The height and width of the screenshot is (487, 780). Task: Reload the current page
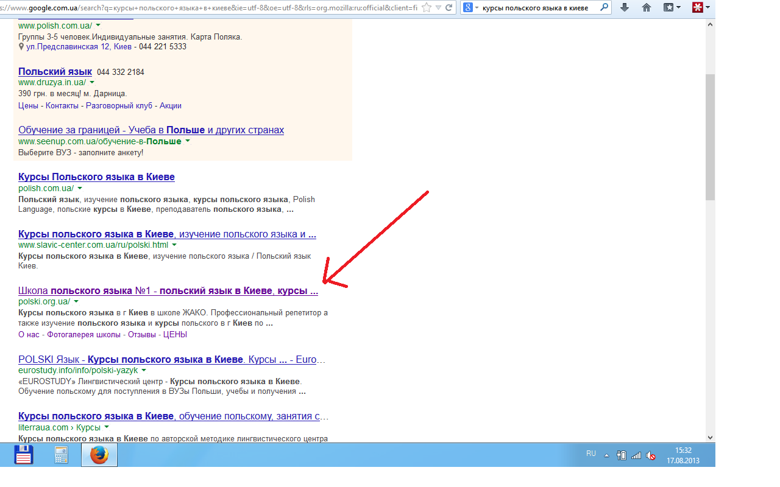(x=450, y=8)
